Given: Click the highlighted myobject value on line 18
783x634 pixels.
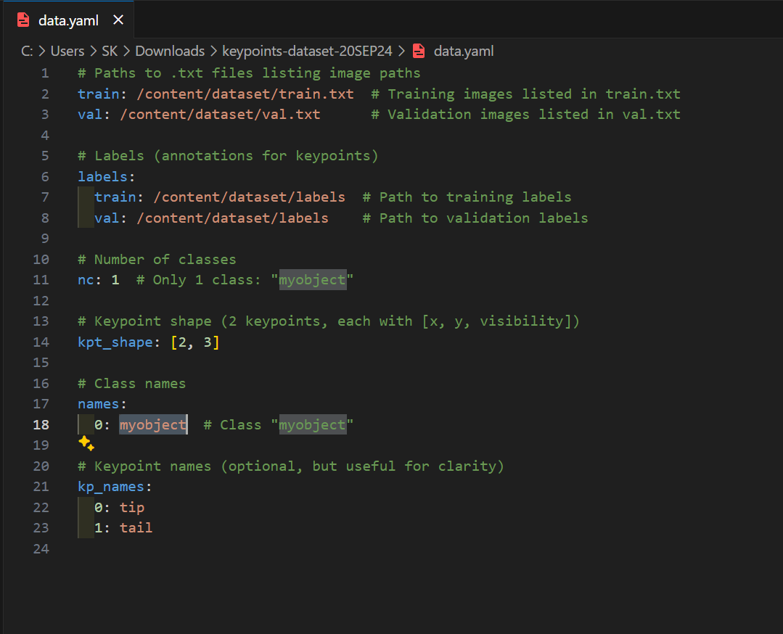Looking at the screenshot, I should click(x=152, y=424).
